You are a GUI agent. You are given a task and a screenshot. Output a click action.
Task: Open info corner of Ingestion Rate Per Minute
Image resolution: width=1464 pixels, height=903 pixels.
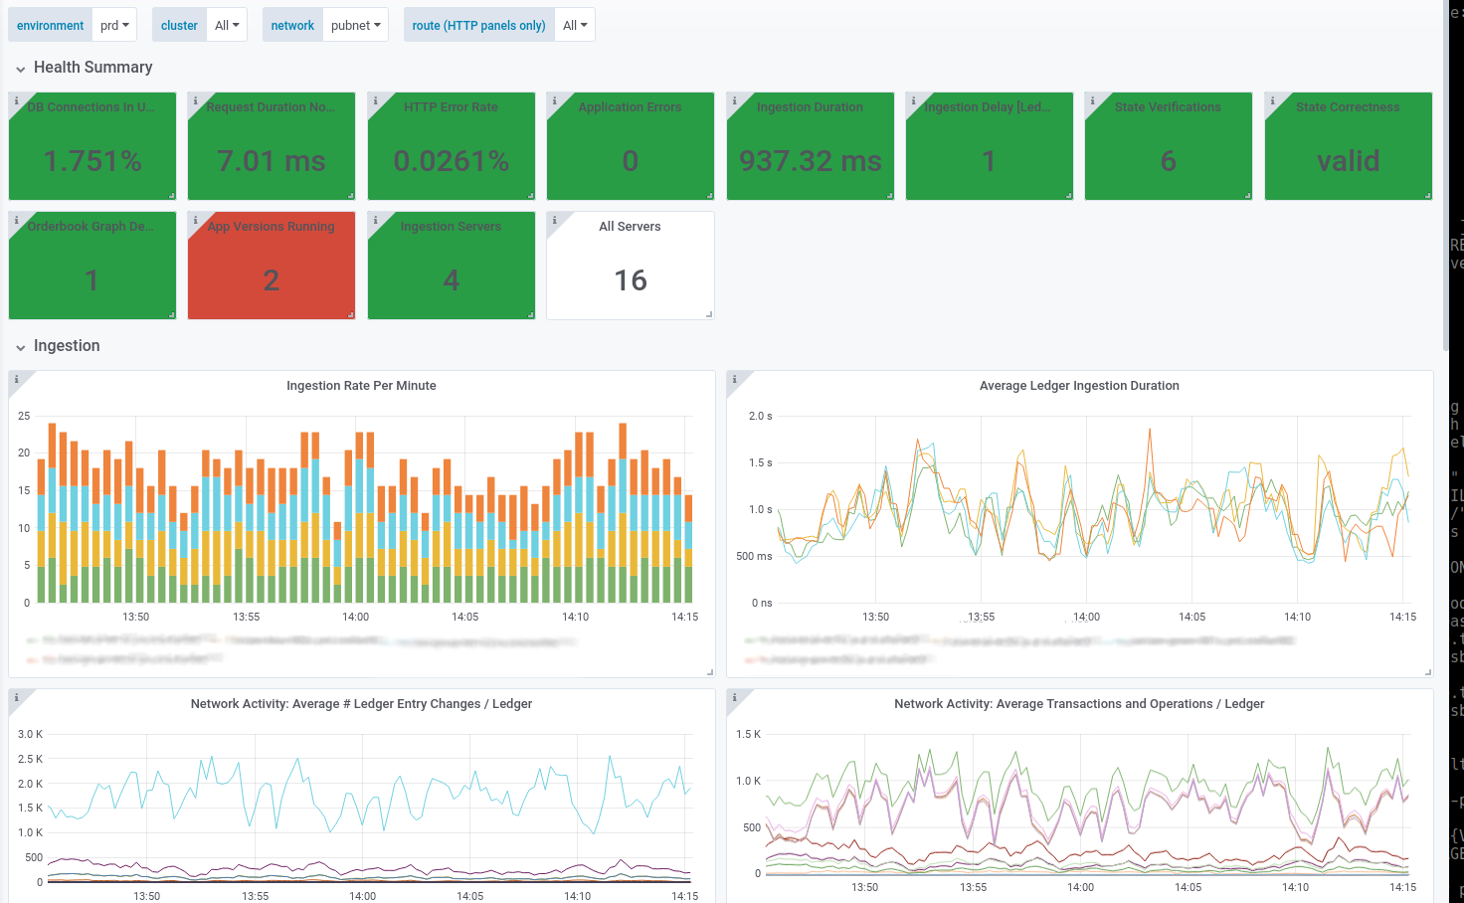(16, 379)
